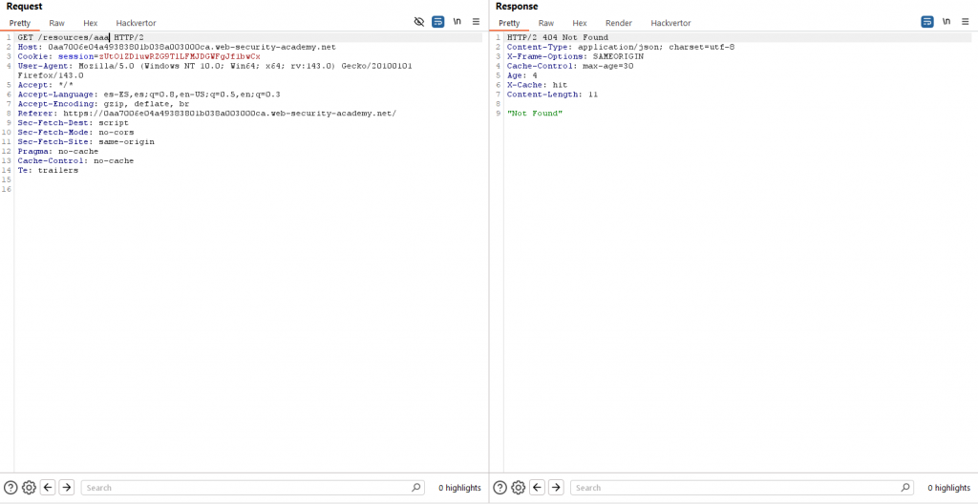Go to next match in Request panel
Image resolution: width=978 pixels, height=504 pixels.
coord(67,488)
